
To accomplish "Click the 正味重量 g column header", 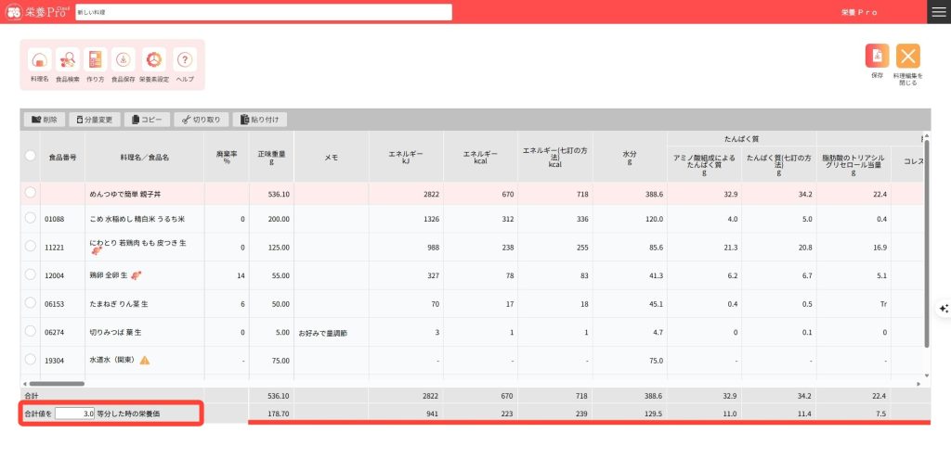I will pos(271,157).
